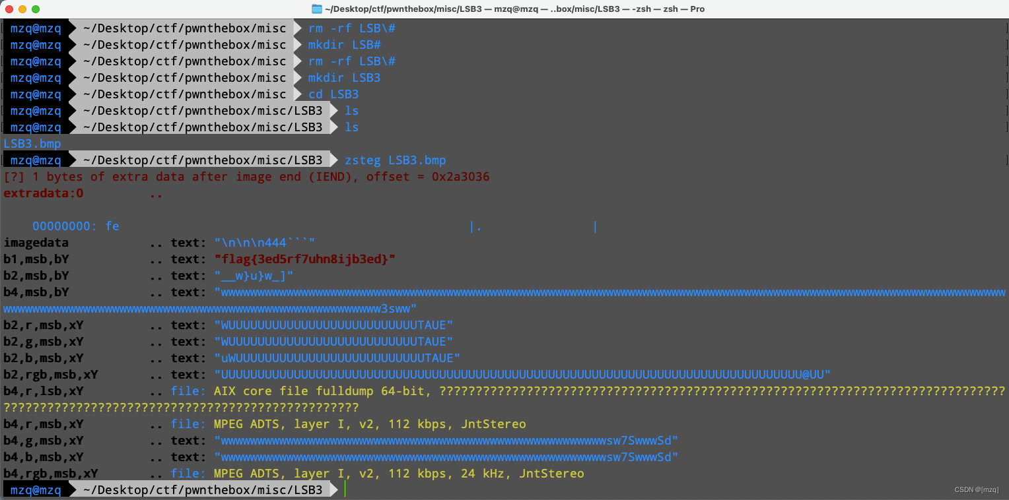The height and width of the screenshot is (500, 1009).
Task: Click the 'b4,msb,bY' row label
Action: (x=36, y=292)
